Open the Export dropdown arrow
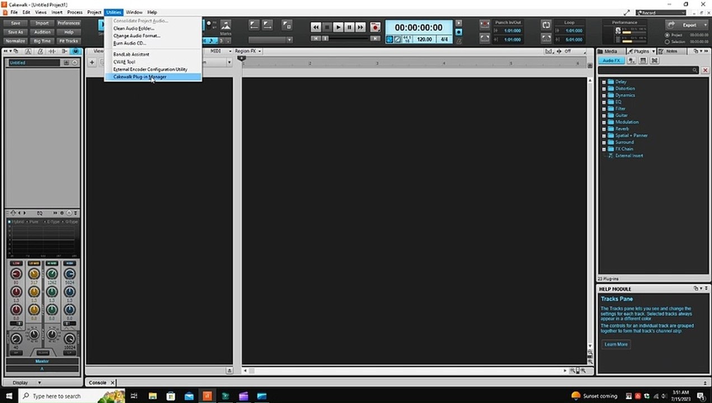The width and height of the screenshot is (712, 403). coord(705,25)
